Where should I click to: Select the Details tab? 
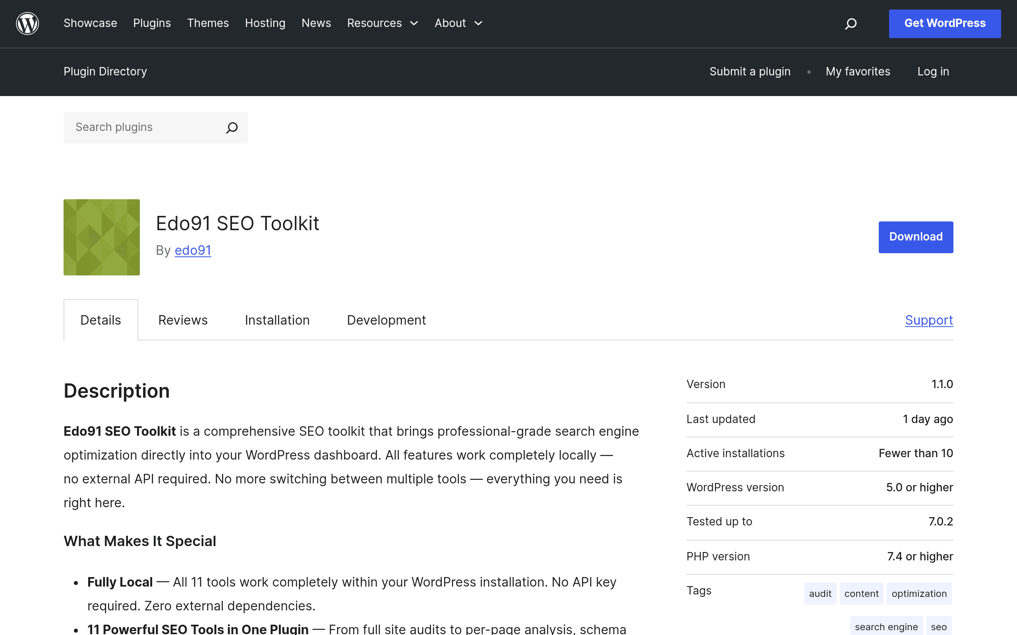tap(101, 320)
